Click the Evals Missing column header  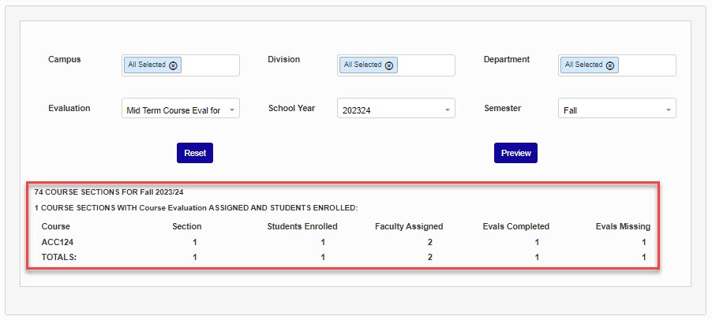pyautogui.click(x=623, y=226)
